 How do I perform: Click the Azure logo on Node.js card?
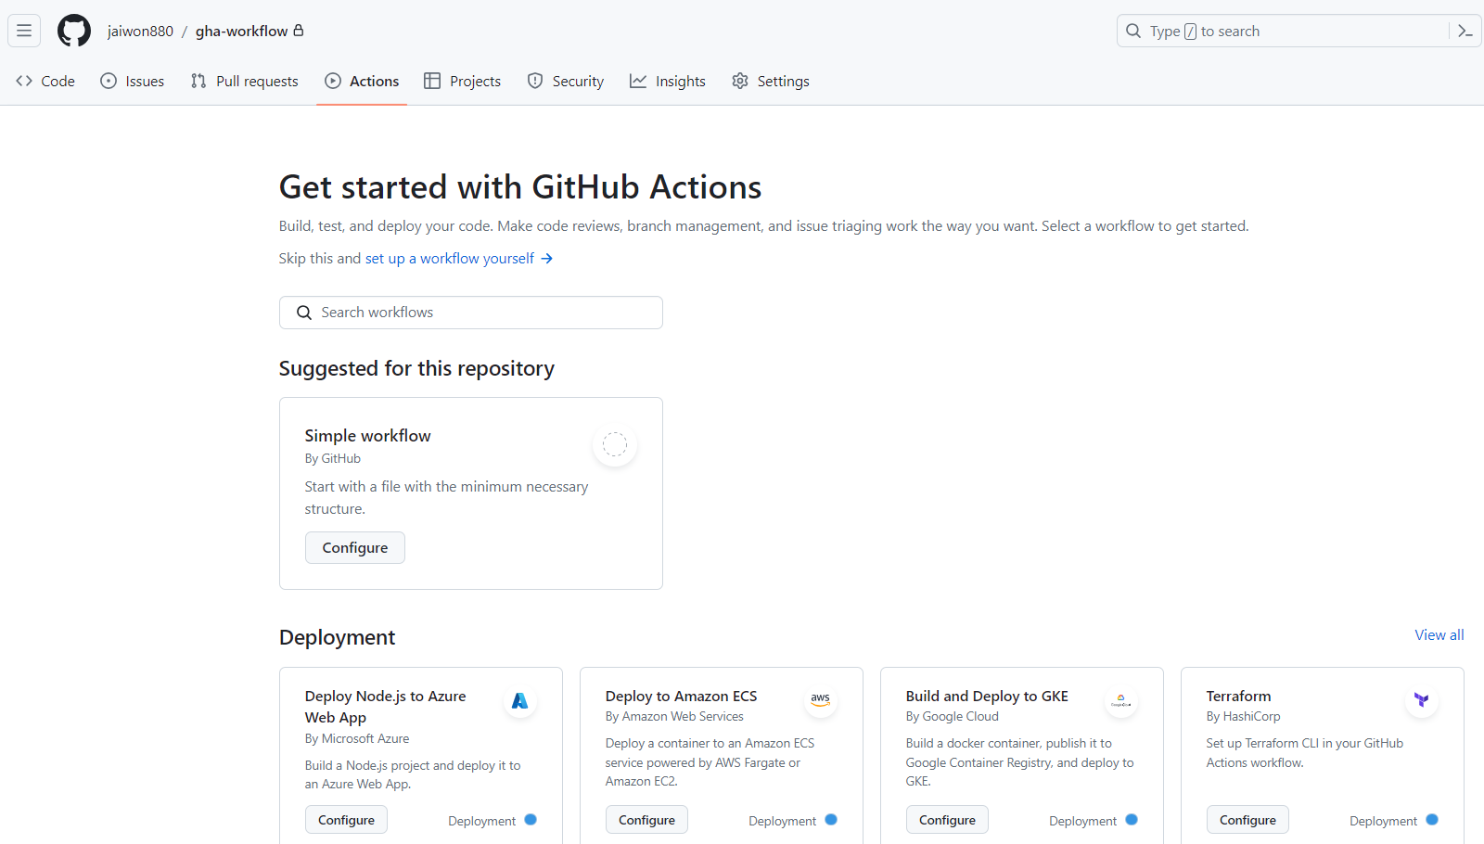(x=520, y=701)
